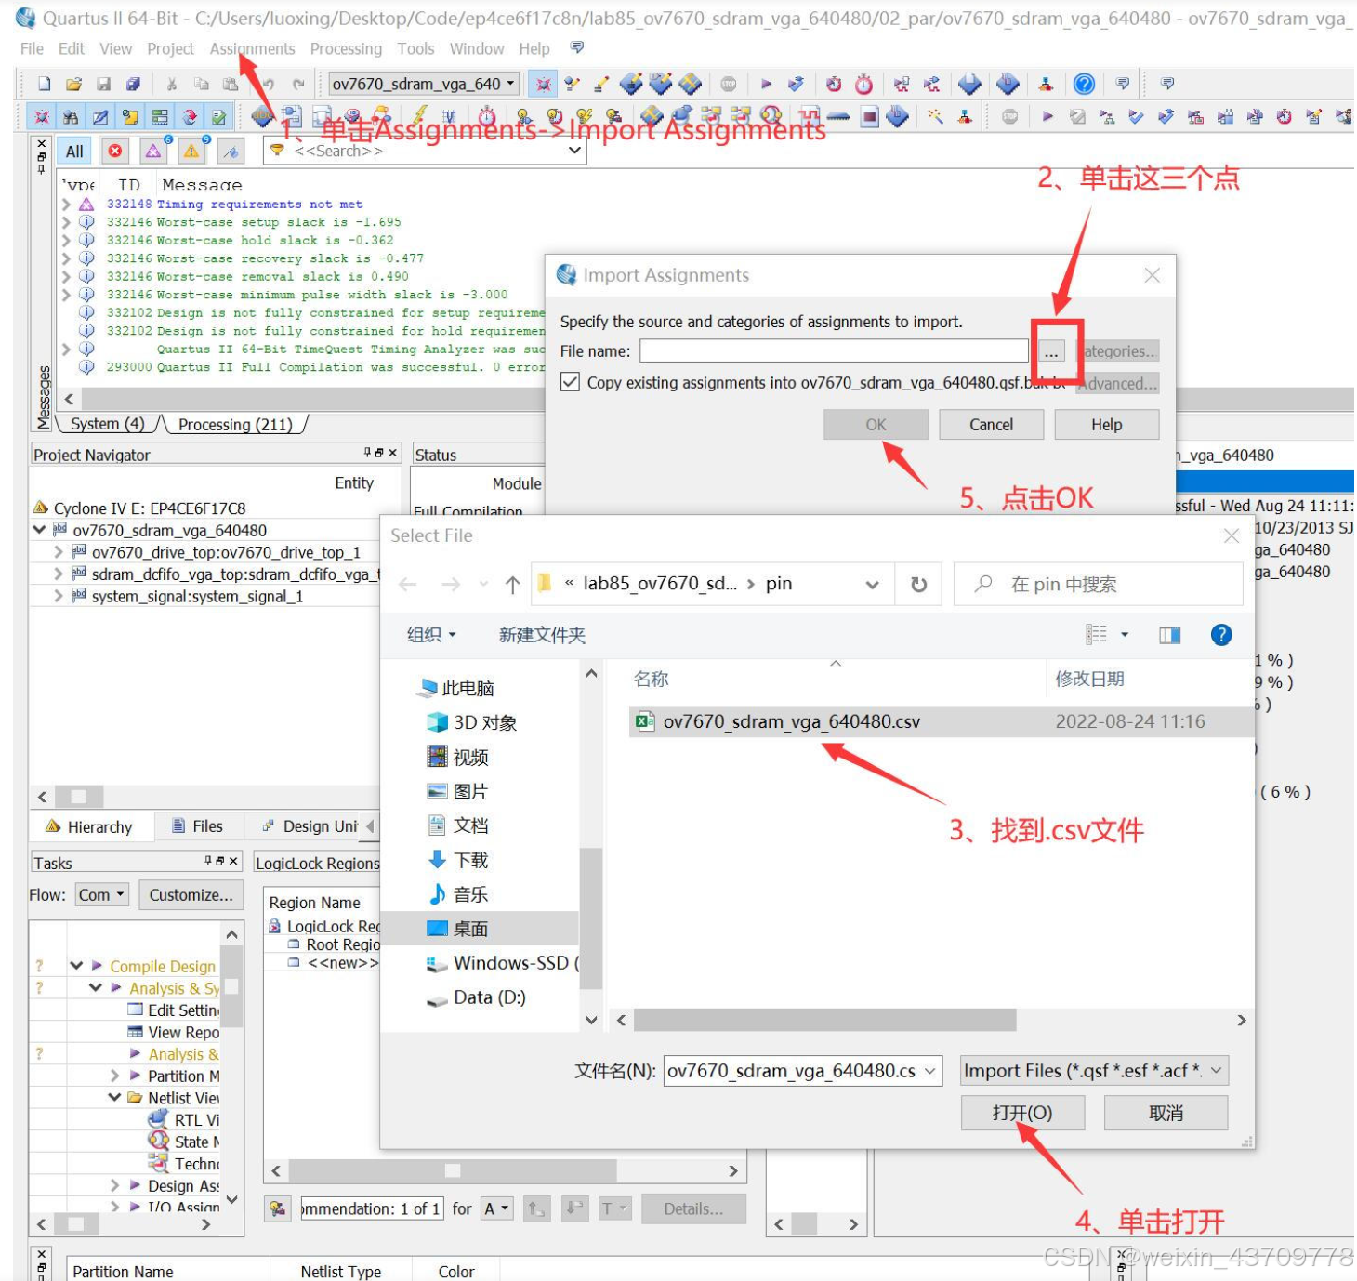Open the path history dropdown beside pin
Image resolution: width=1357 pixels, height=1281 pixels.
click(872, 584)
